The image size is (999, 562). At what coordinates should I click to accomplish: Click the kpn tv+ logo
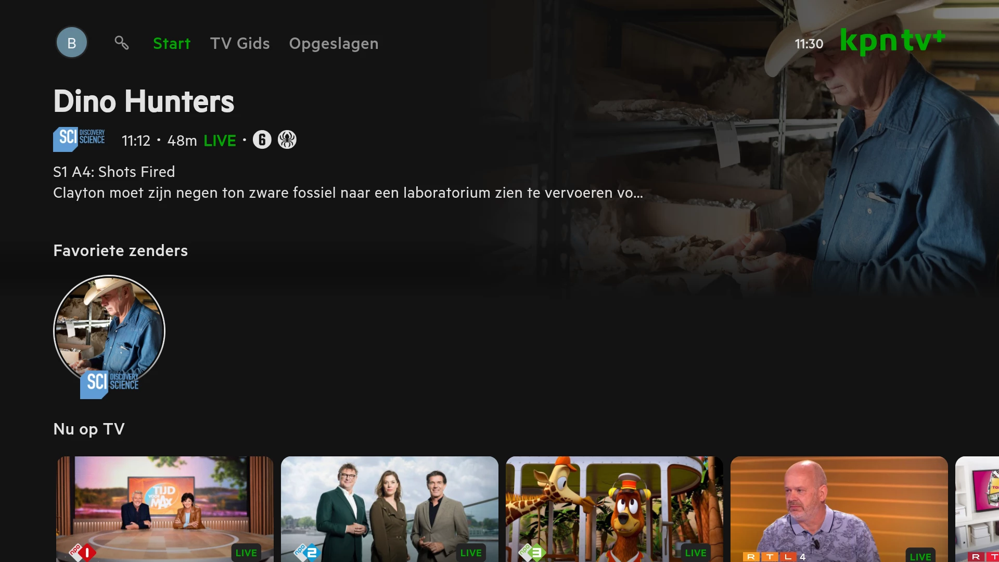[893, 42]
